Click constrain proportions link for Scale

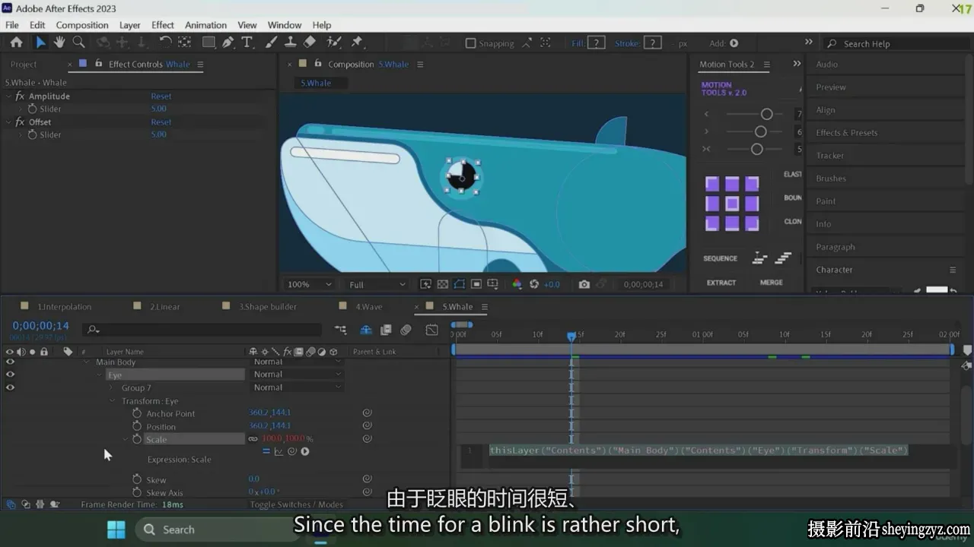pos(253,438)
